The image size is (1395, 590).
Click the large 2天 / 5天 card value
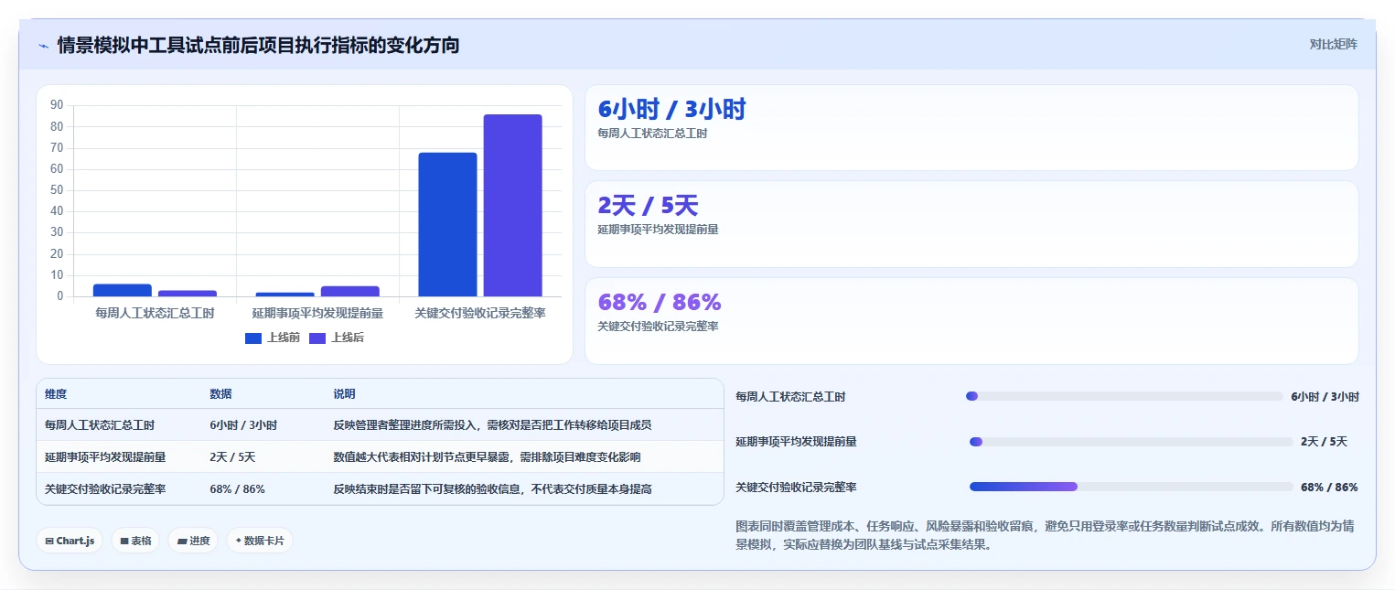coord(648,206)
